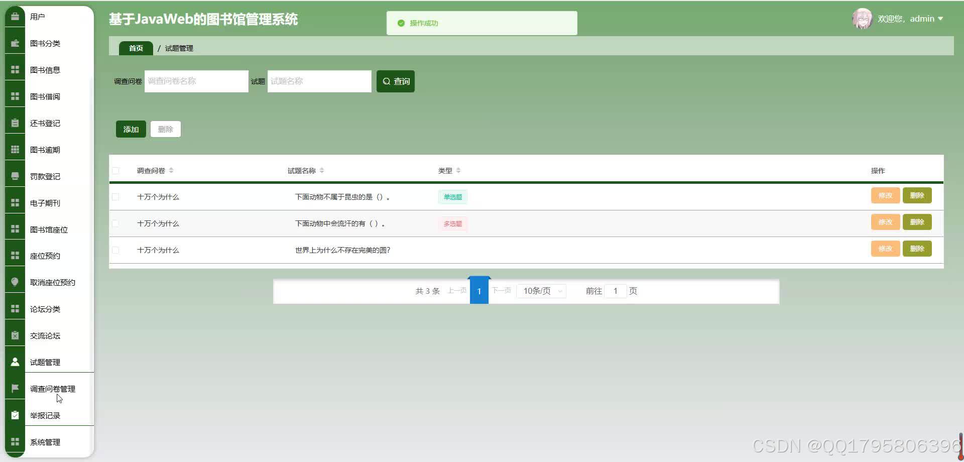
Task: Switch to the 首页 breadcrumb tab
Action: click(x=135, y=48)
